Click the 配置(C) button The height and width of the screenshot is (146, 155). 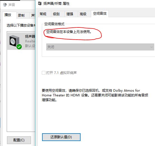click(x=19, y=140)
